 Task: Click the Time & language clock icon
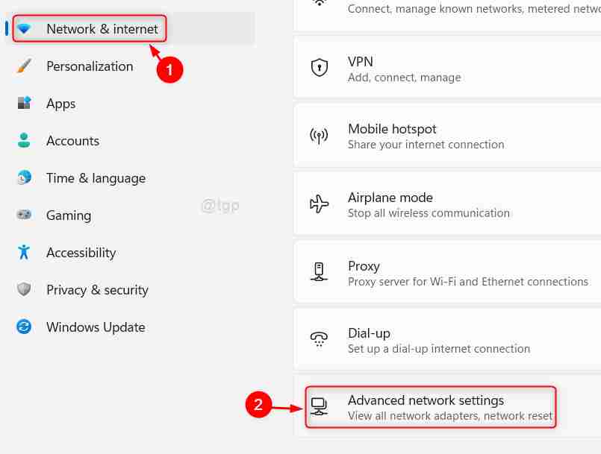[23, 177]
